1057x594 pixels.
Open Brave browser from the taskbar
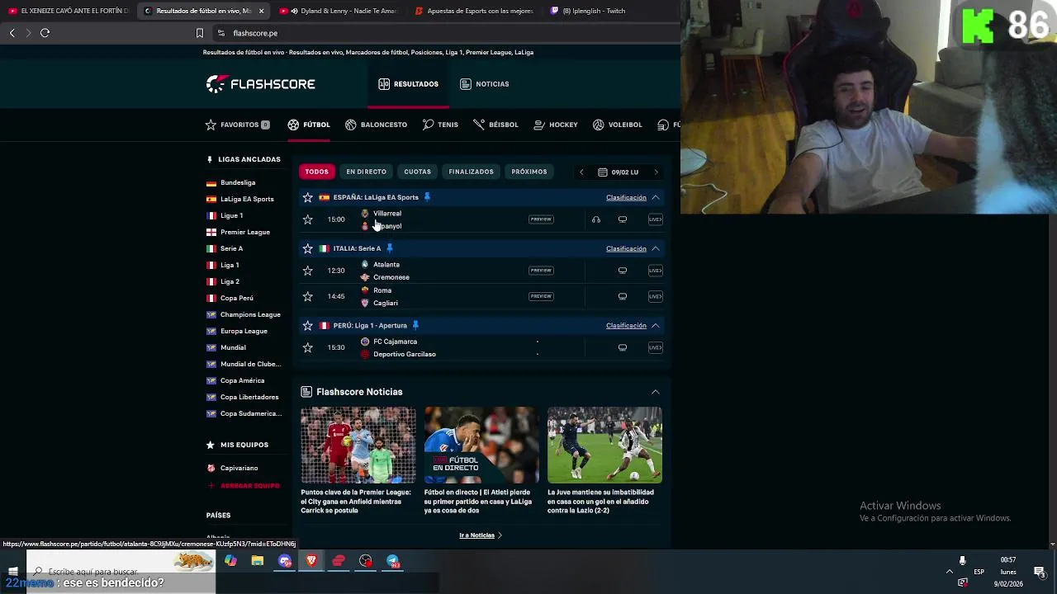click(311, 561)
